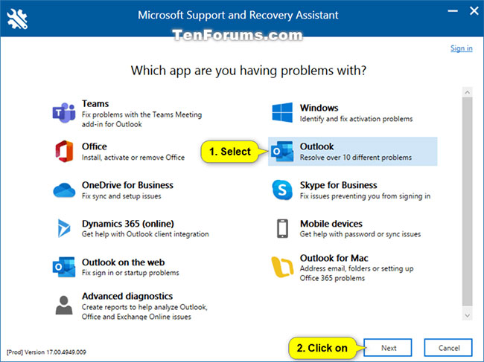
Task: Click 'Resolve over 10 different problems' text
Action: [x=356, y=158]
